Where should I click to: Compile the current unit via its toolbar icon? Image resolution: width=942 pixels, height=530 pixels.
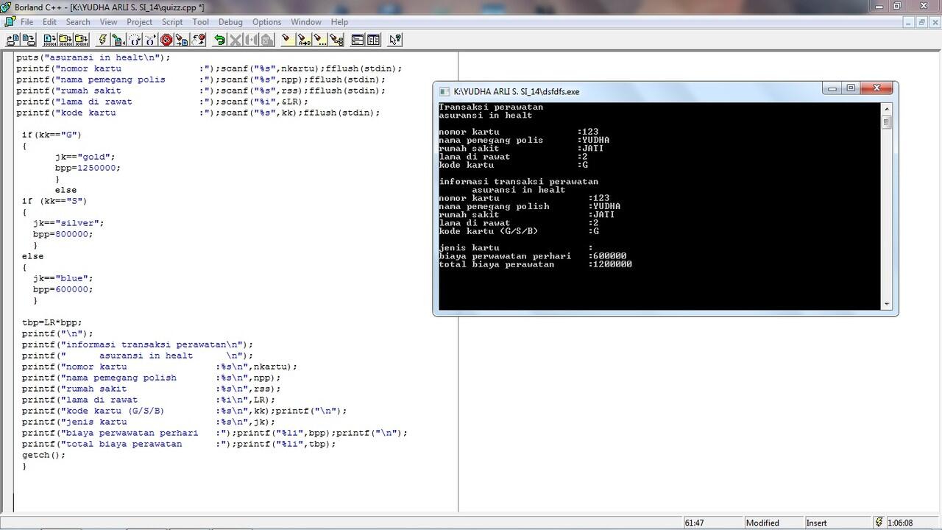point(48,40)
